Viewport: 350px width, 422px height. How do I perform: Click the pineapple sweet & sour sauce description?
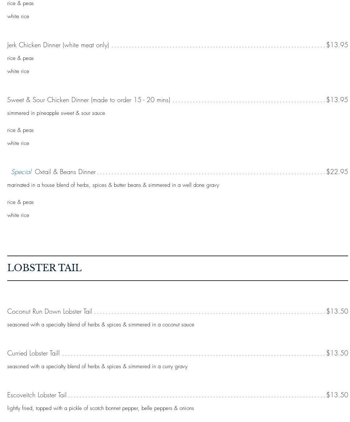(x=56, y=113)
